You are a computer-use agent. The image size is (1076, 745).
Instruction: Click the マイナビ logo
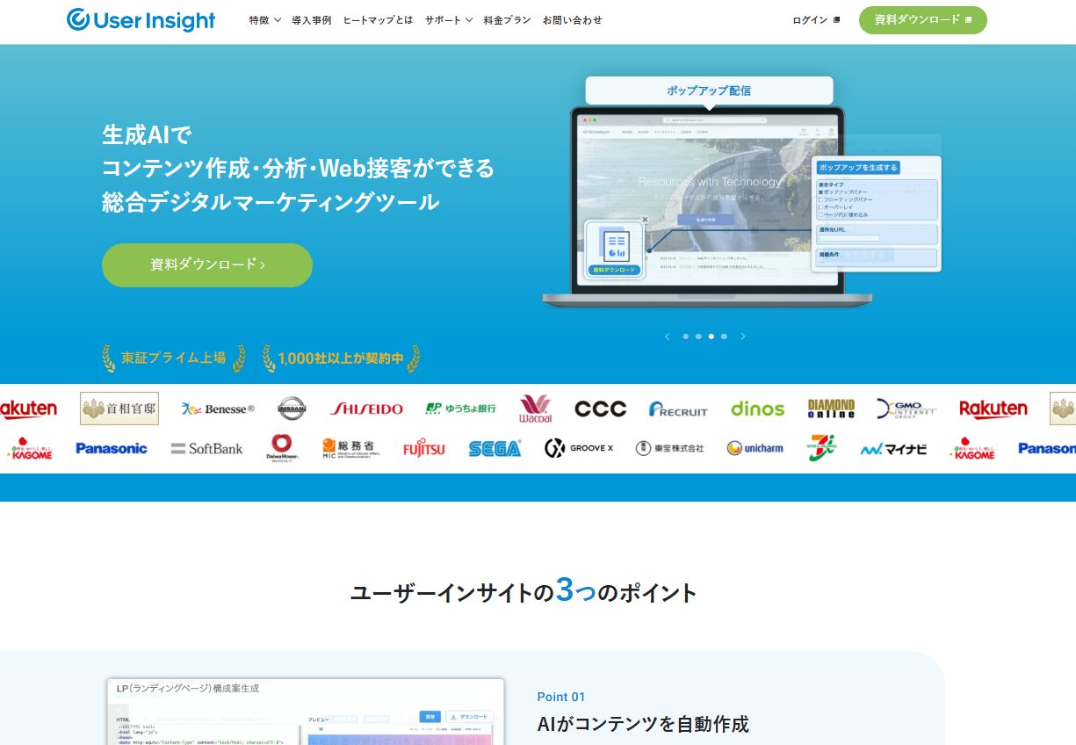point(893,448)
